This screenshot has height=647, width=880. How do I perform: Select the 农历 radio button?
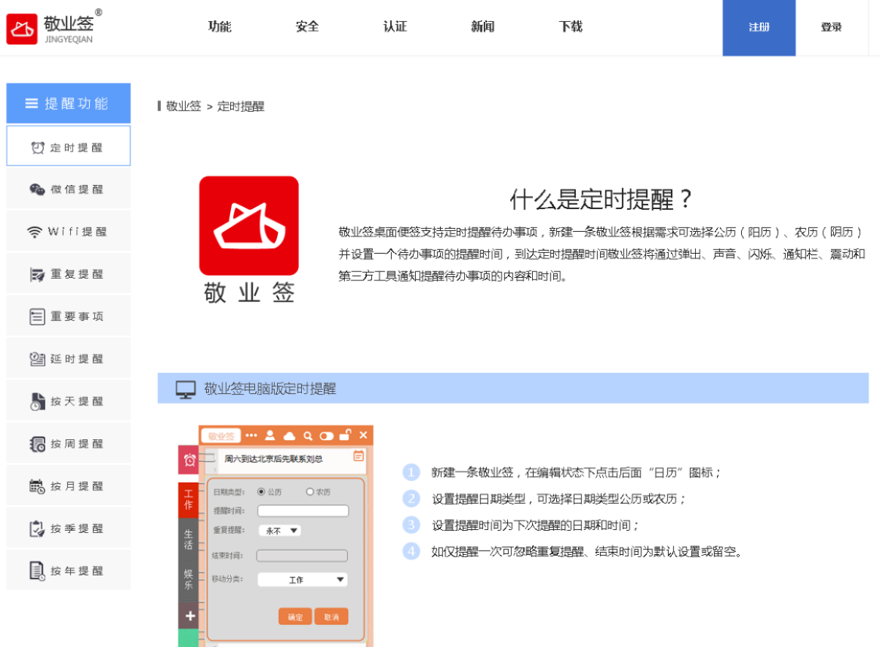[310, 491]
